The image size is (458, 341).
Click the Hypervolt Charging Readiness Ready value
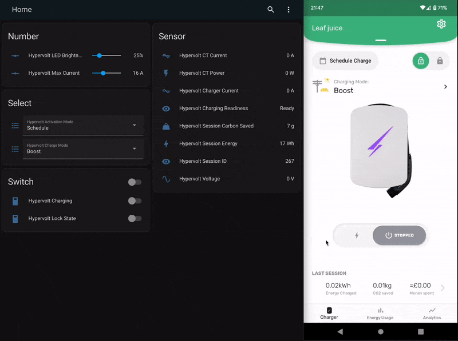pyautogui.click(x=287, y=109)
